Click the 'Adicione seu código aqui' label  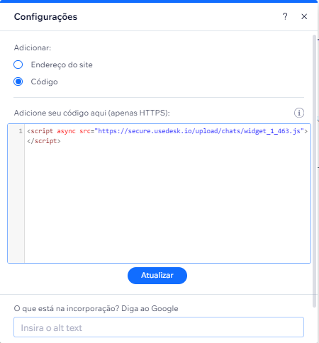pyautogui.click(x=91, y=113)
